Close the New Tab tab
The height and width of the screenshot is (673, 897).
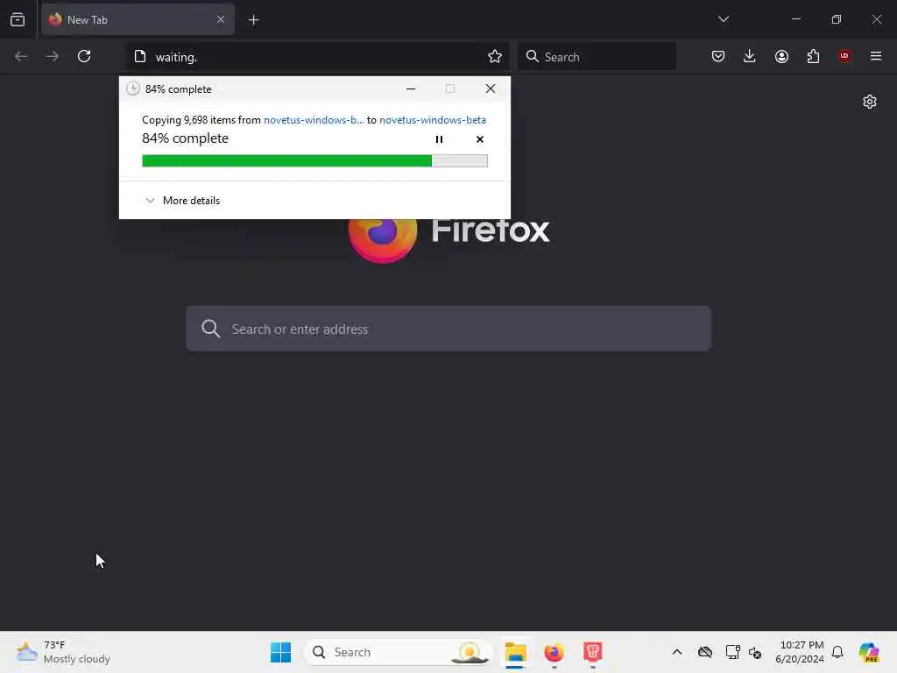click(221, 19)
